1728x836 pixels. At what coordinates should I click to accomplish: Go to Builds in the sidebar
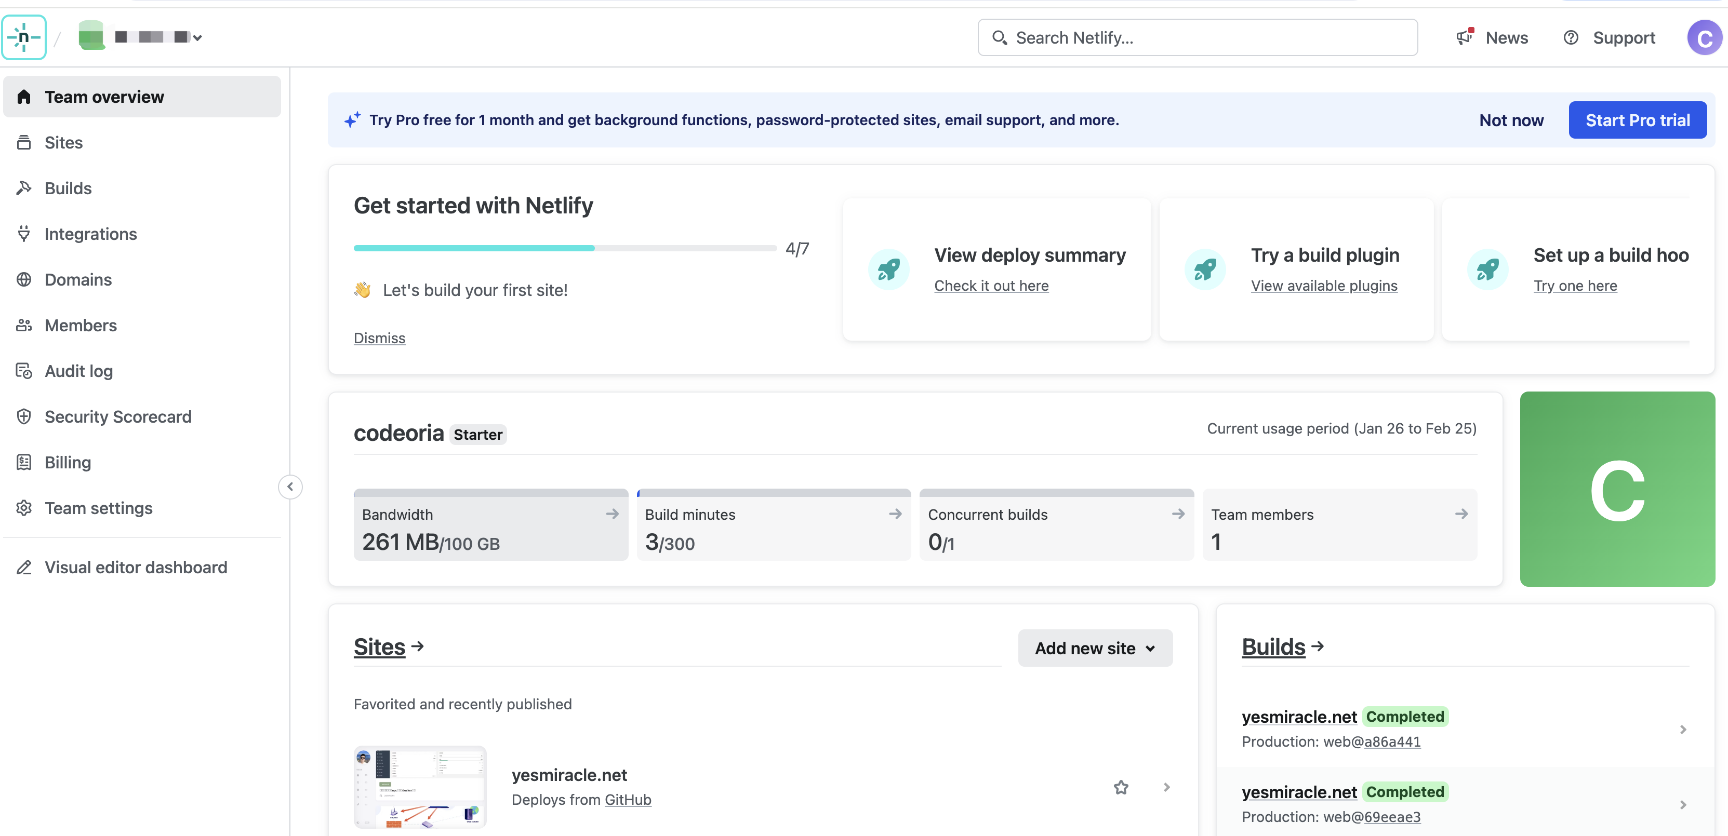(68, 188)
